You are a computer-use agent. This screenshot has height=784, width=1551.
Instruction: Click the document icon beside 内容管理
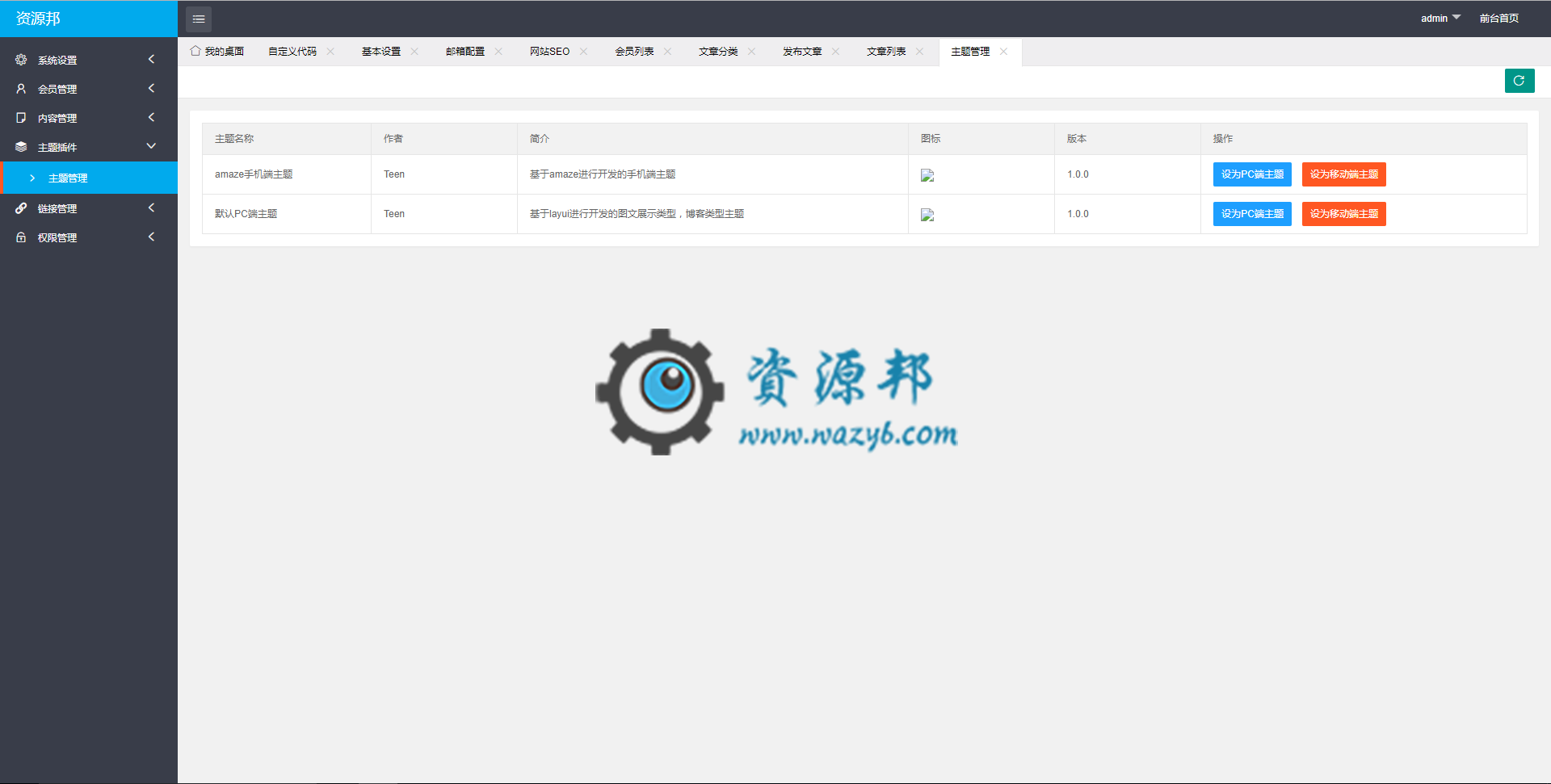pos(21,118)
